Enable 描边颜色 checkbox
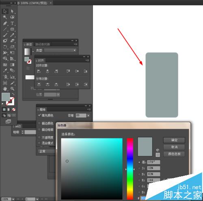203x201 pixels. pyautogui.click(x=39, y=123)
